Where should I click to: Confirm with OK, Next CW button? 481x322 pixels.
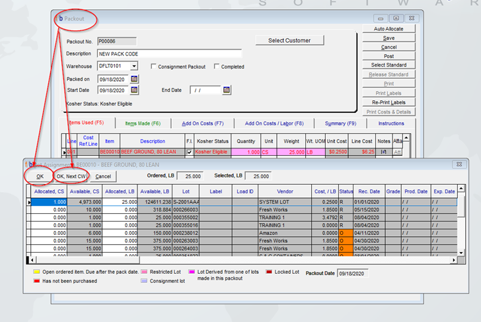pos(71,176)
